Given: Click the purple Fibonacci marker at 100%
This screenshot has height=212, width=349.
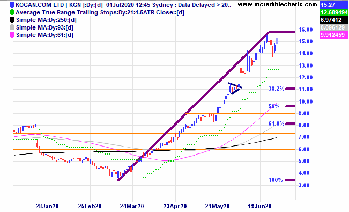Looking at the screenshot, I should 291,180.
